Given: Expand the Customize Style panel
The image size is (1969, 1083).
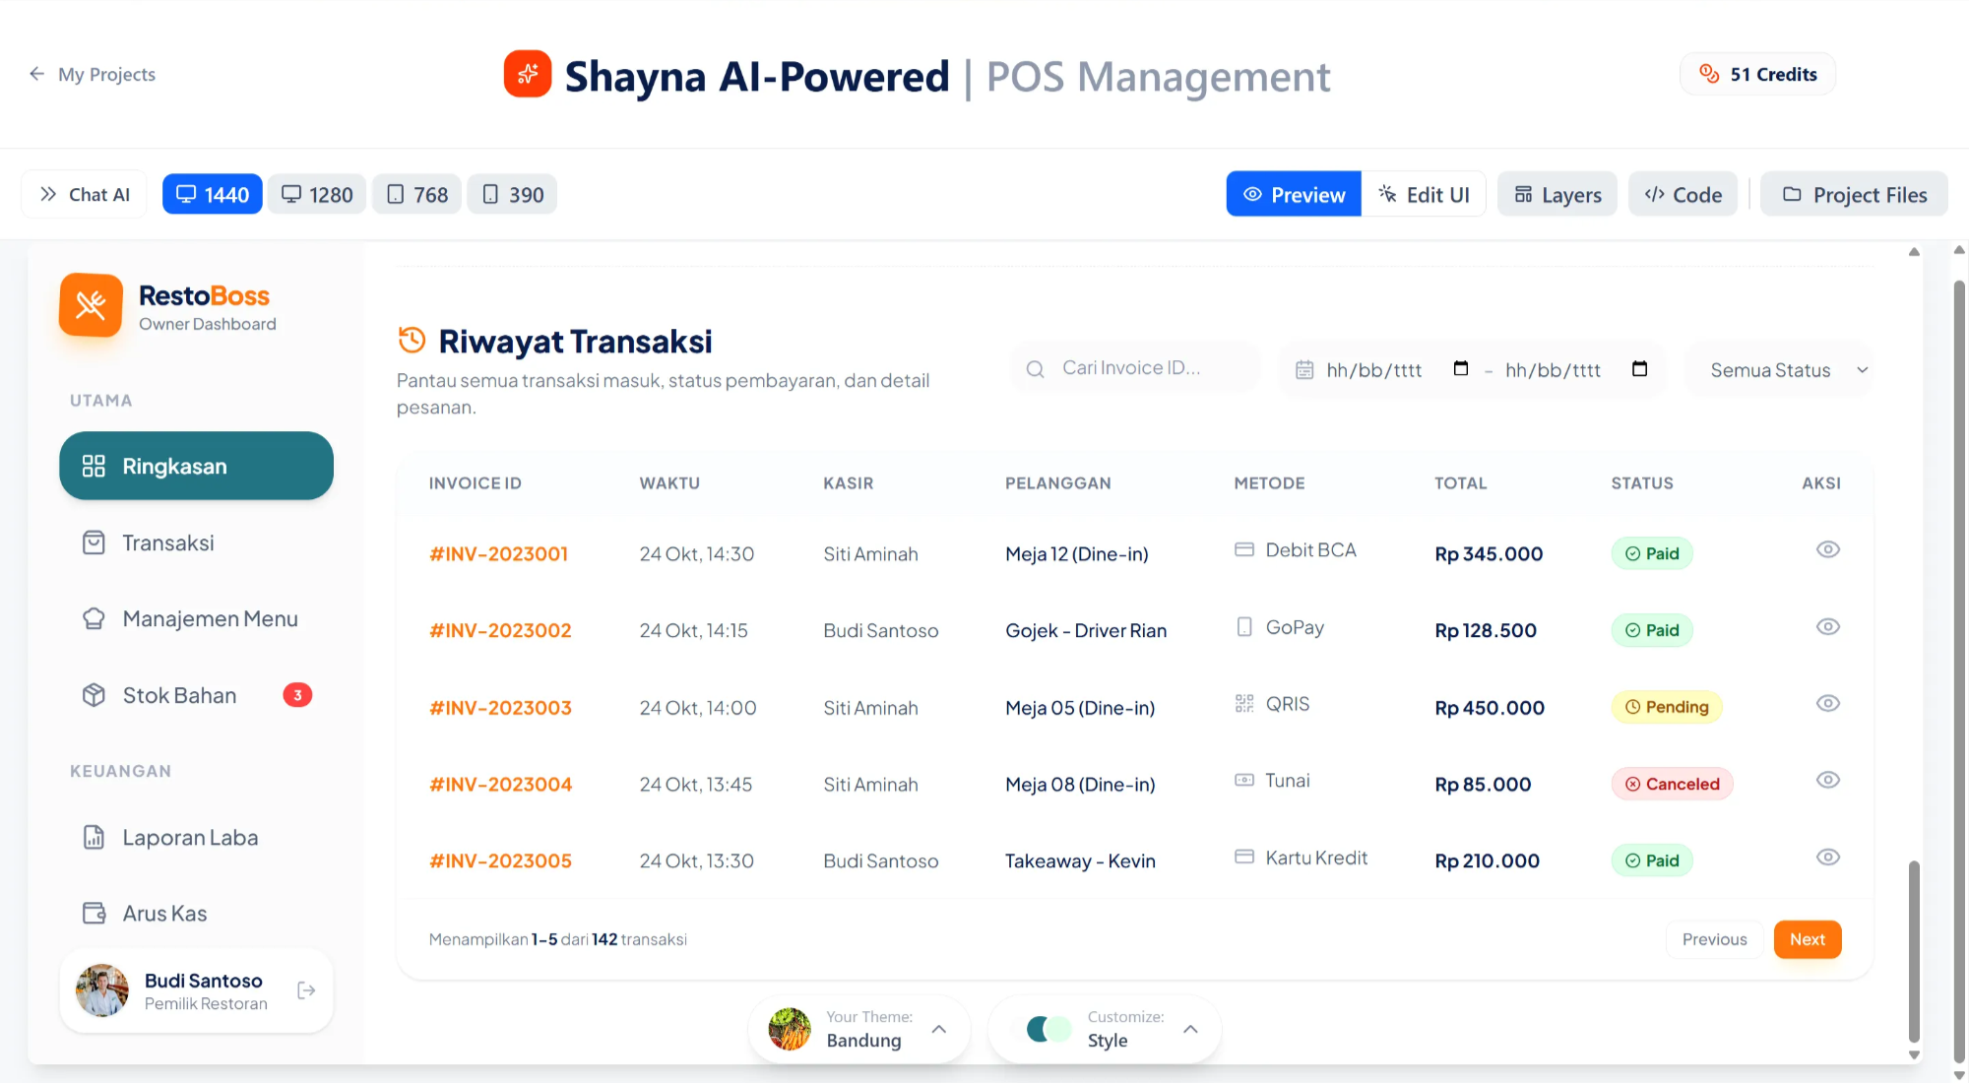Looking at the screenshot, I should coord(1190,1028).
